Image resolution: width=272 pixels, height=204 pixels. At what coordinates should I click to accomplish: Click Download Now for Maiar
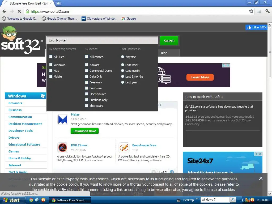tap(85, 131)
